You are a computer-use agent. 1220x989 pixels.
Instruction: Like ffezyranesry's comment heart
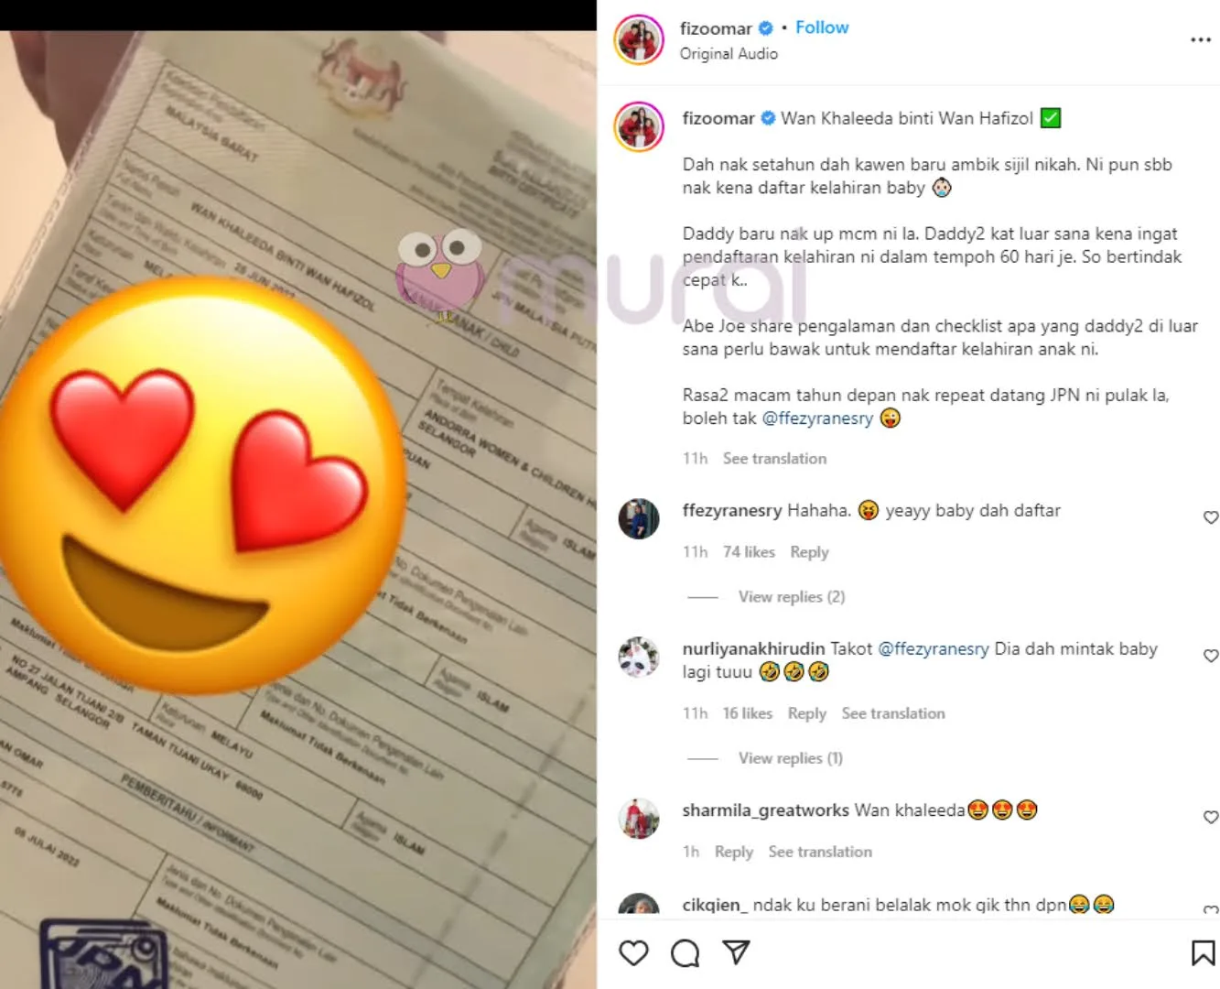point(1211,517)
